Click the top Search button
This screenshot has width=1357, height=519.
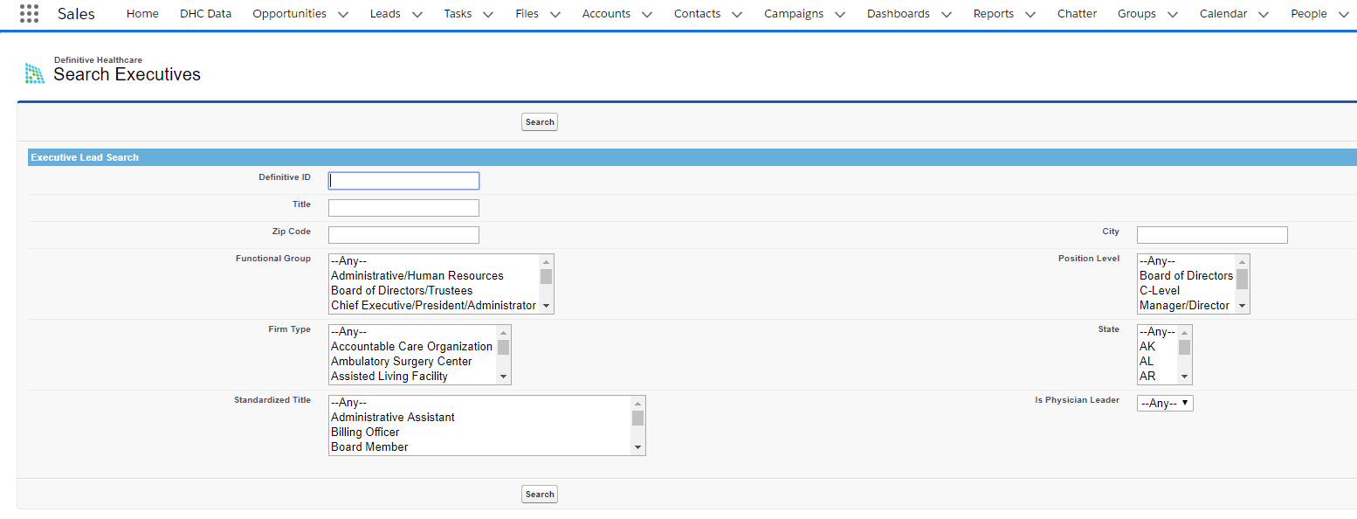point(539,121)
